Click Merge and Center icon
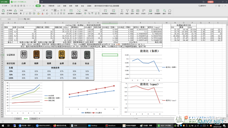 (71, 11)
